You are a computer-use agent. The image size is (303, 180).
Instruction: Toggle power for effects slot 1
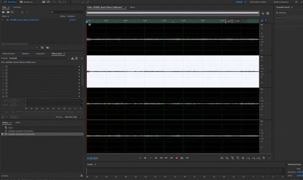[x=6, y=67]
